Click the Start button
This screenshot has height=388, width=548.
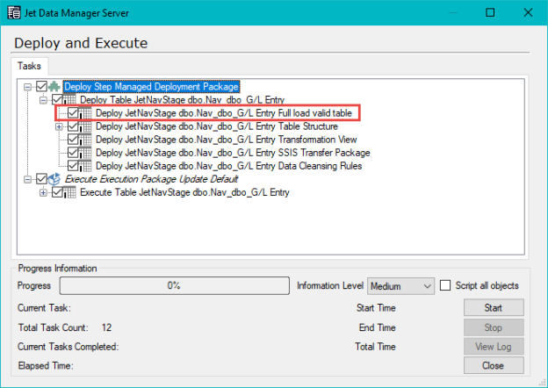494,307
